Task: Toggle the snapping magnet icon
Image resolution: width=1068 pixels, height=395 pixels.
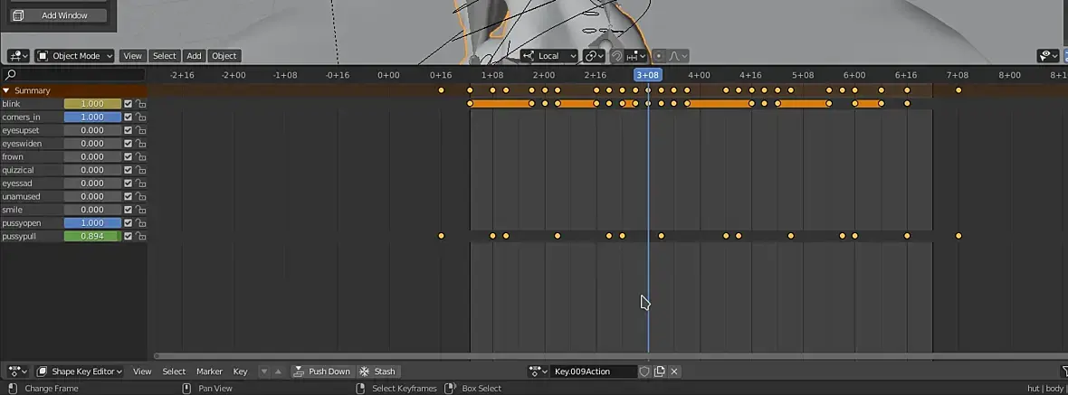Action: coord(616,56)
